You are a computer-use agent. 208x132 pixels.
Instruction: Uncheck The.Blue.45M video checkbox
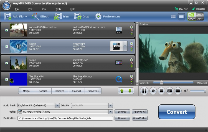pos(6,79)
